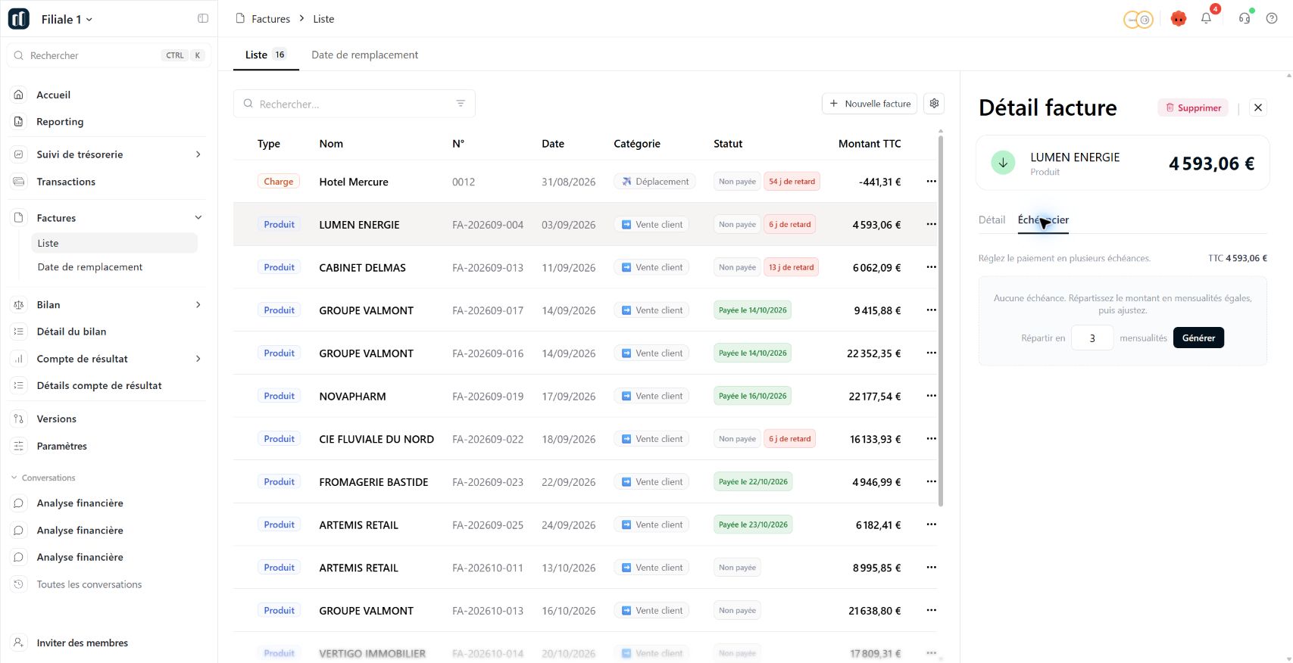This screenshot has width=1293, height=663.
Task: Expand Compte de résultat submenu
Action: pyautogui.click(x=198, y=359)
